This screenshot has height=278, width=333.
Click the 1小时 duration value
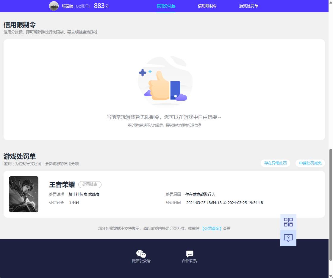(74, 203)
